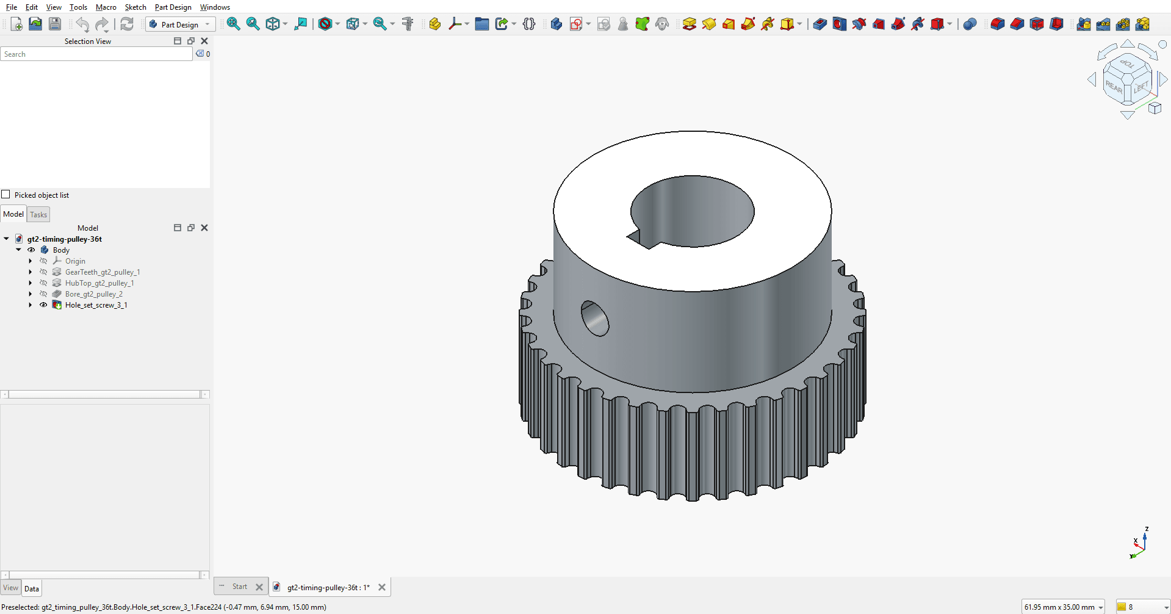
Task: Click the Fit Selection zoom icon
Action: pyautogui.click(x=253, y=24)
